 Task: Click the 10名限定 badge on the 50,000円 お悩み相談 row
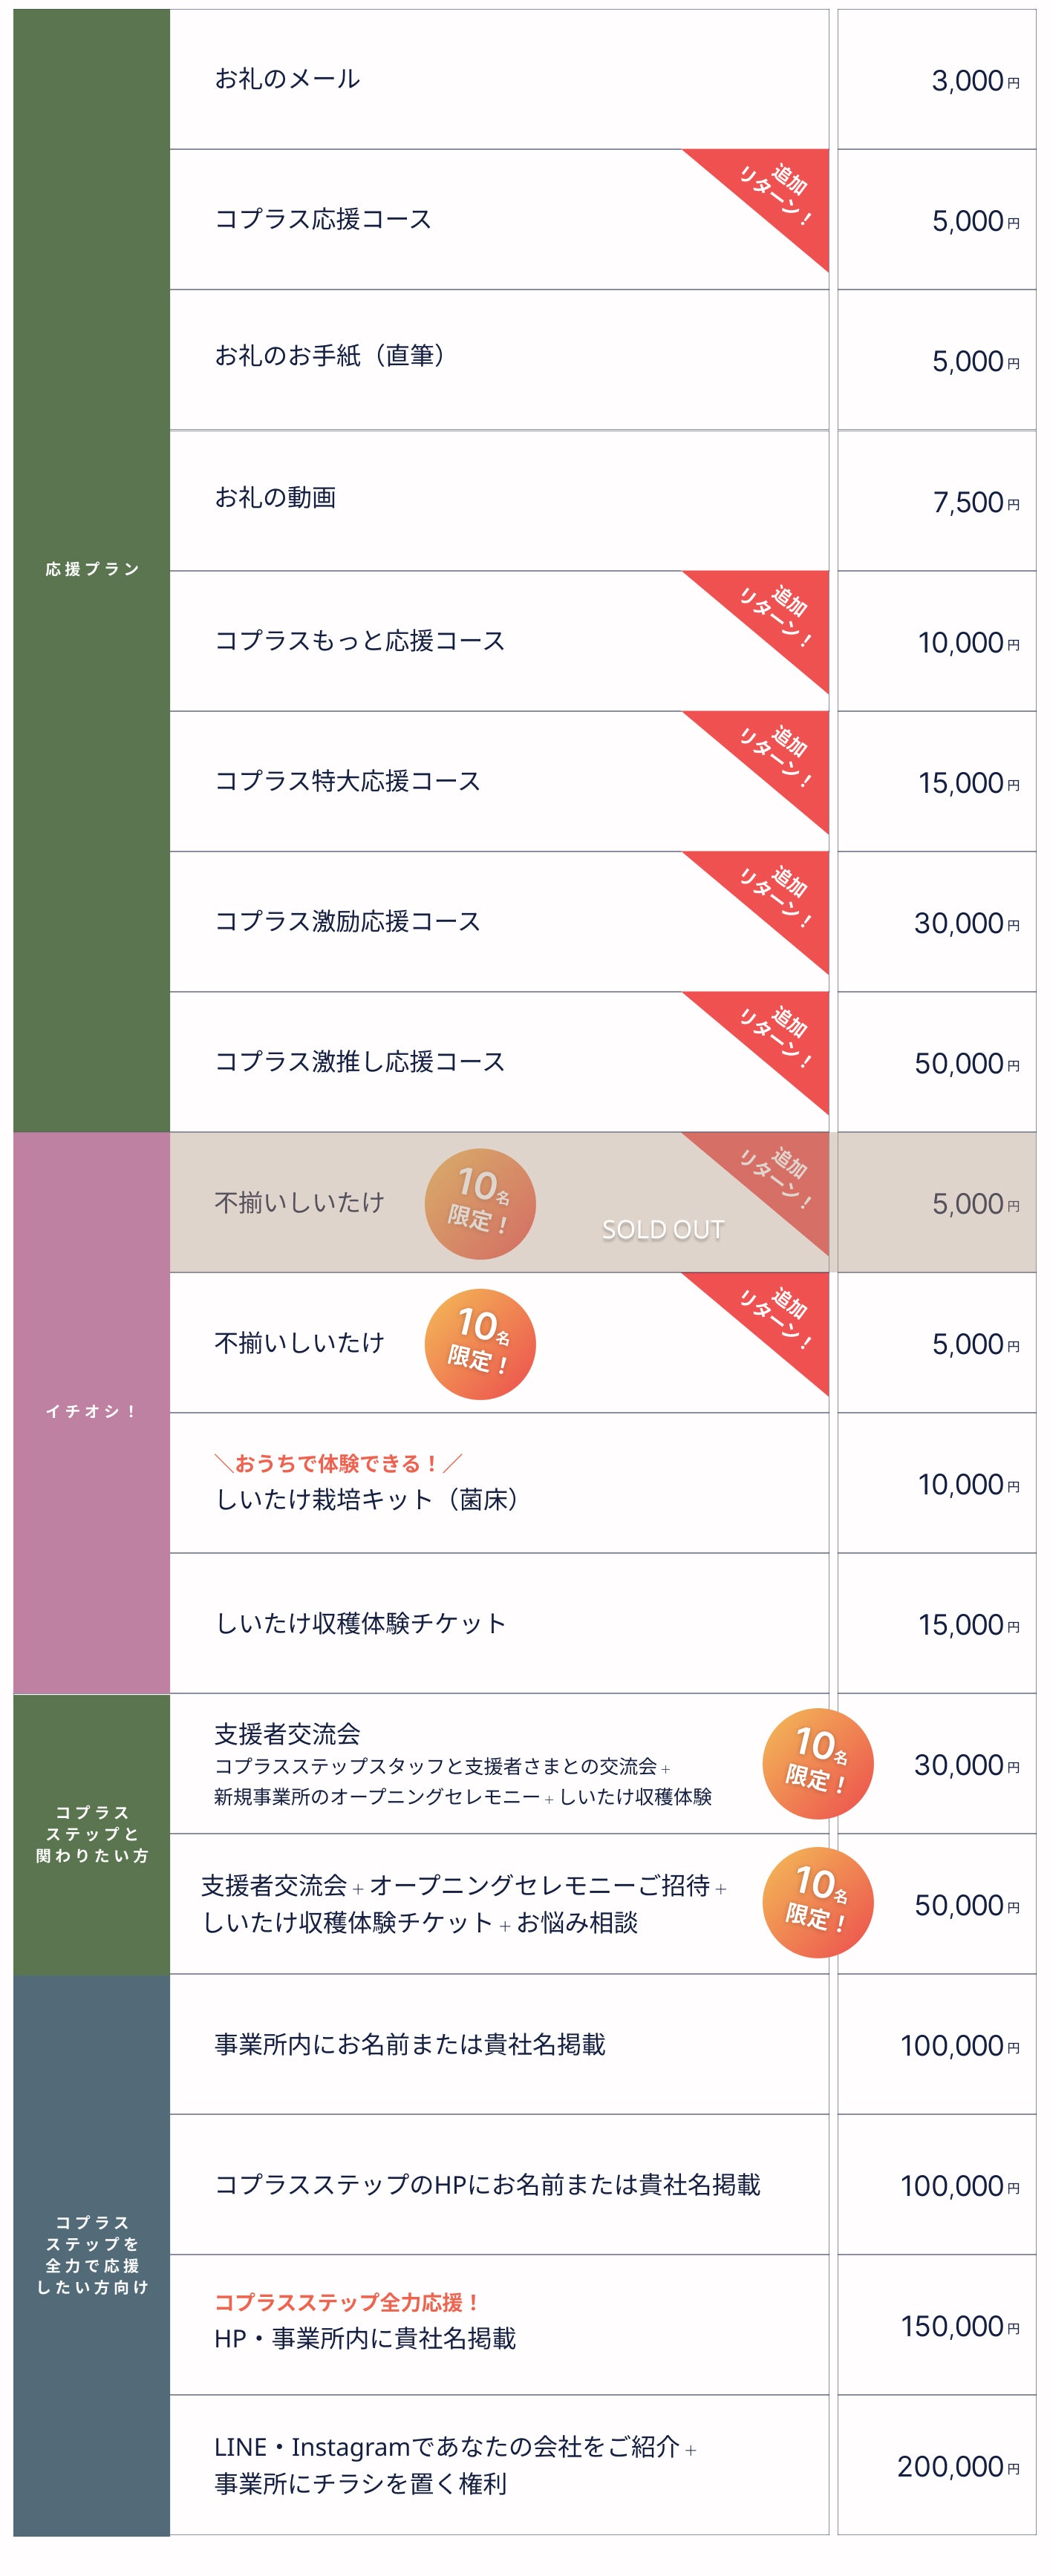pos(817,1902)
